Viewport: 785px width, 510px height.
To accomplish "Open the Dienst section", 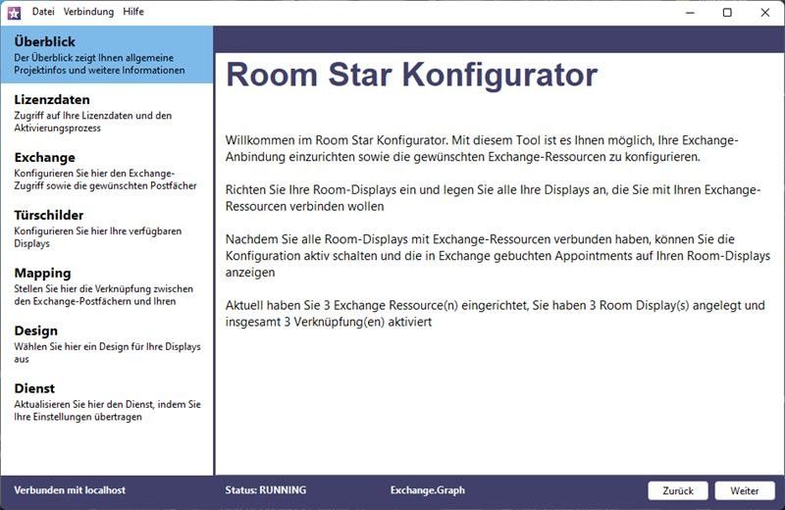I will (x=107, y=402).
